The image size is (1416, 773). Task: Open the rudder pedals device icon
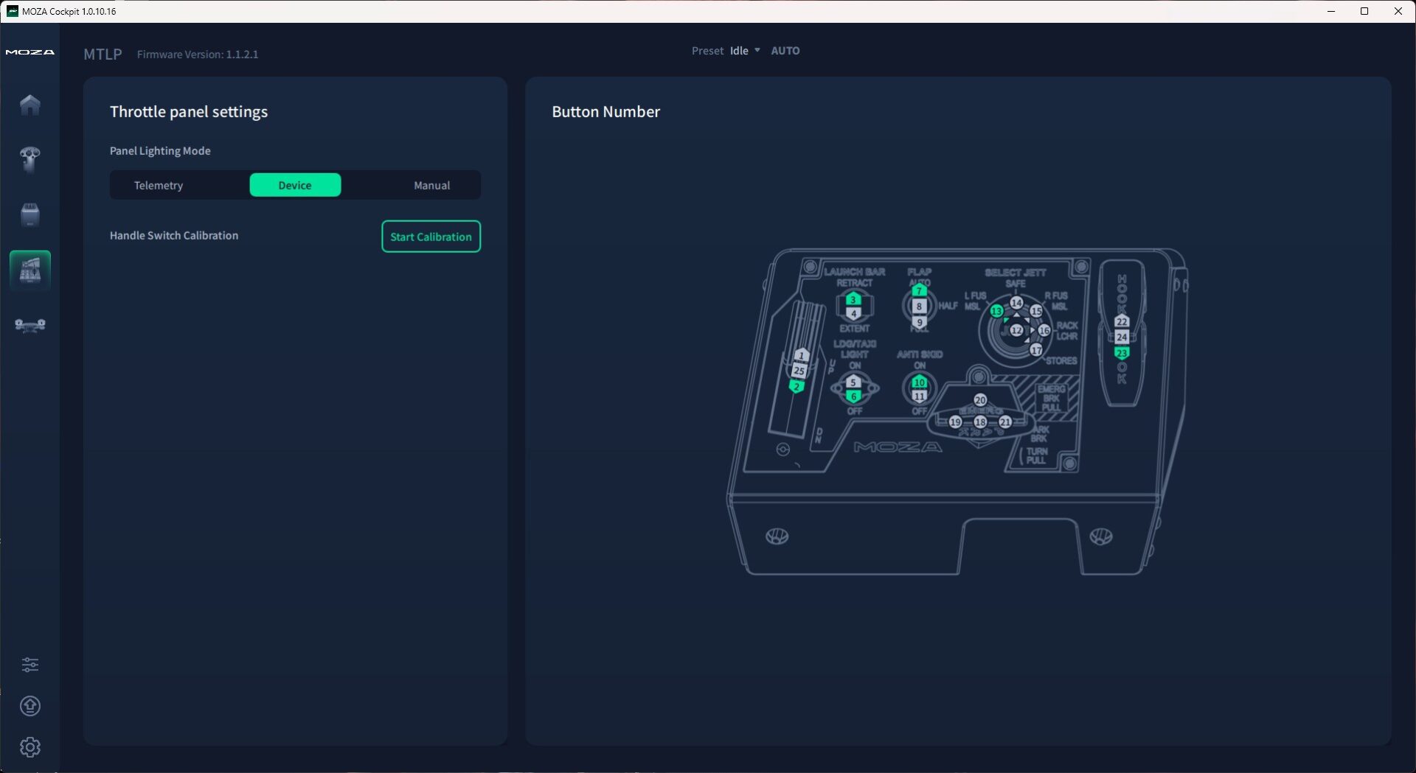[x=30, y=325]
